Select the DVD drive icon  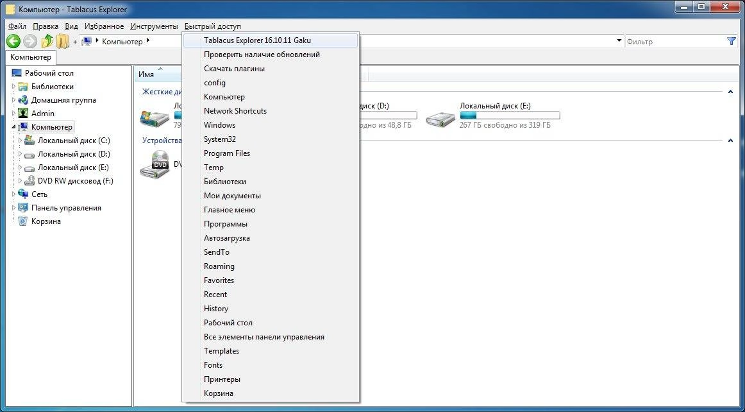pos(155,164)
